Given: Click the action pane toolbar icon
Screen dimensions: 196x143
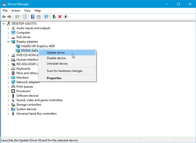Looking at the screenshot, I should 39,17.
